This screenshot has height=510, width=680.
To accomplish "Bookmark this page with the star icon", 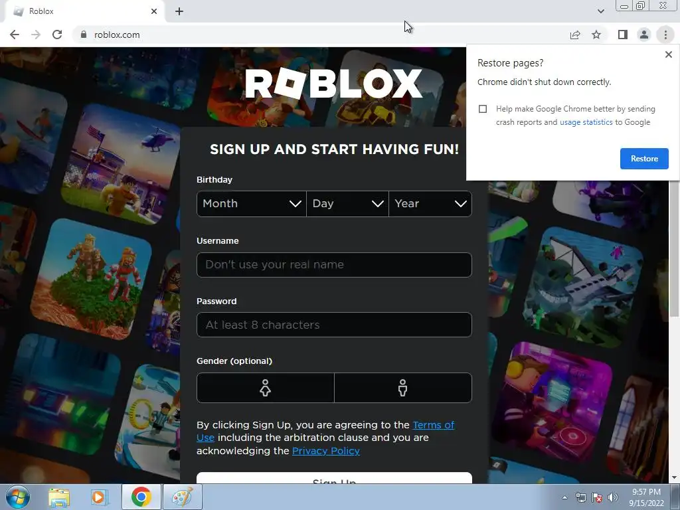I will 596,35.
